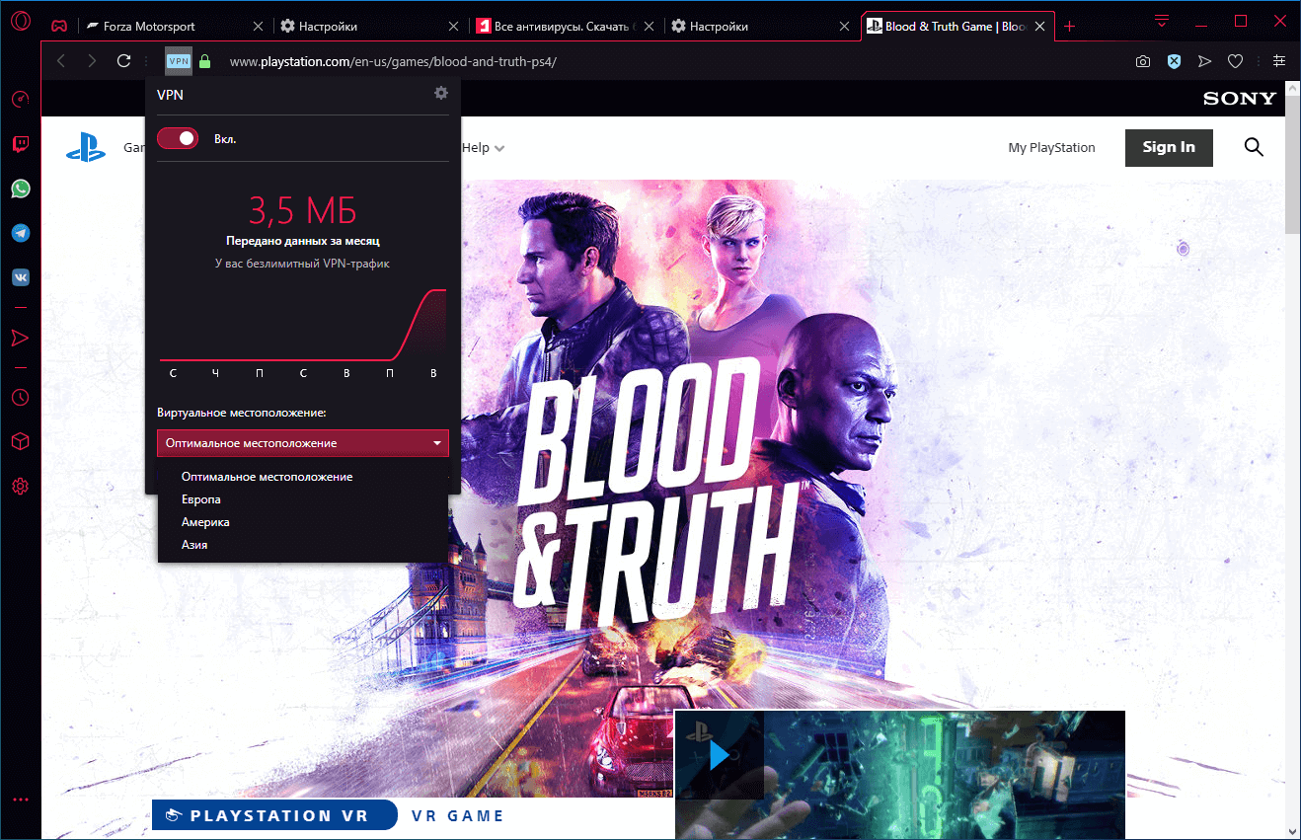
Task: Click the address bar URL field
Action: point(671,61)
